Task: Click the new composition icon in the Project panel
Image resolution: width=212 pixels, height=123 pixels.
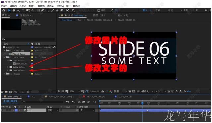Action: 11,92
